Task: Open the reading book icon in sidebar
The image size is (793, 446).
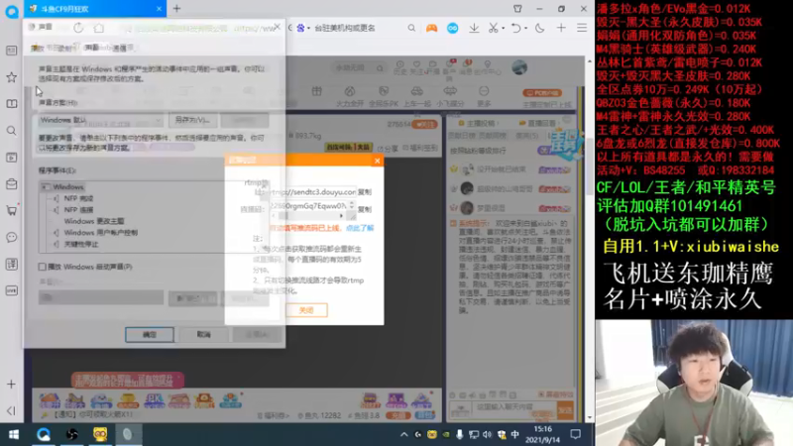Action: pos(11,104)
